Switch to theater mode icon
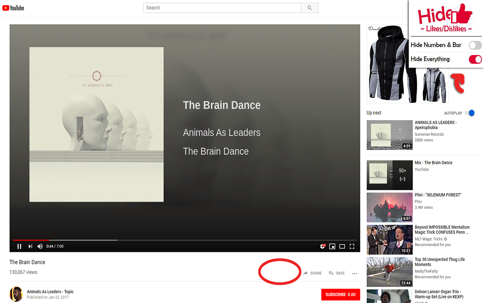484x303 pixels. pyautogui.click(x=342, y=246)
